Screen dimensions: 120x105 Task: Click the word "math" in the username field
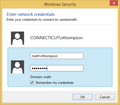[x=36, y=56]
